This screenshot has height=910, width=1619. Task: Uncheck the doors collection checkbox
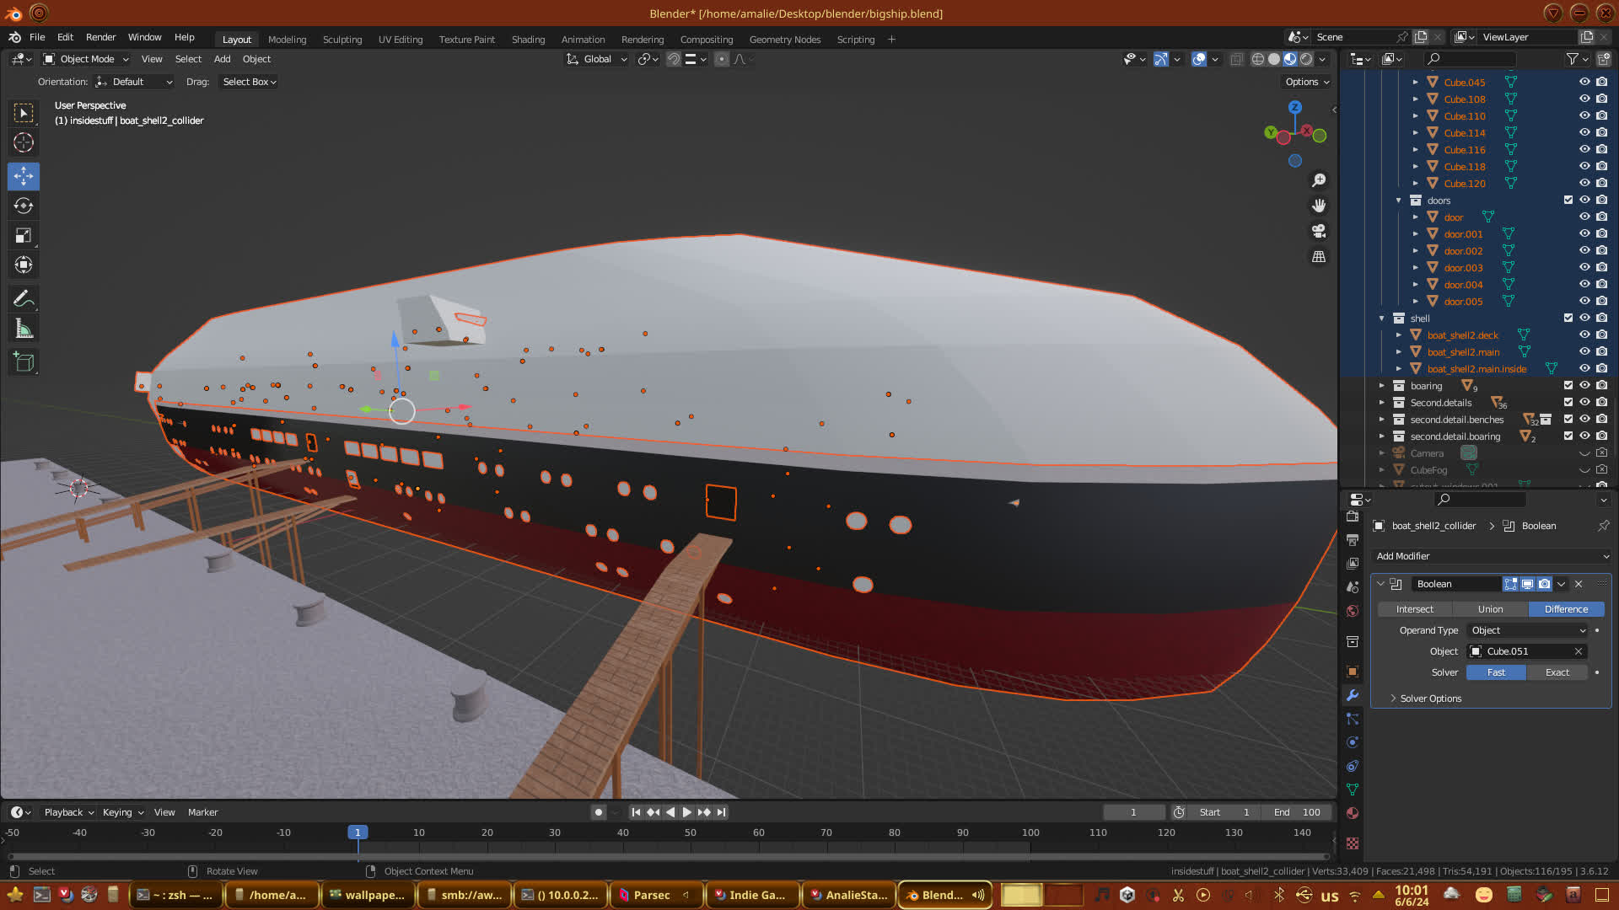pyautogui.click(x=1568, y=200)
